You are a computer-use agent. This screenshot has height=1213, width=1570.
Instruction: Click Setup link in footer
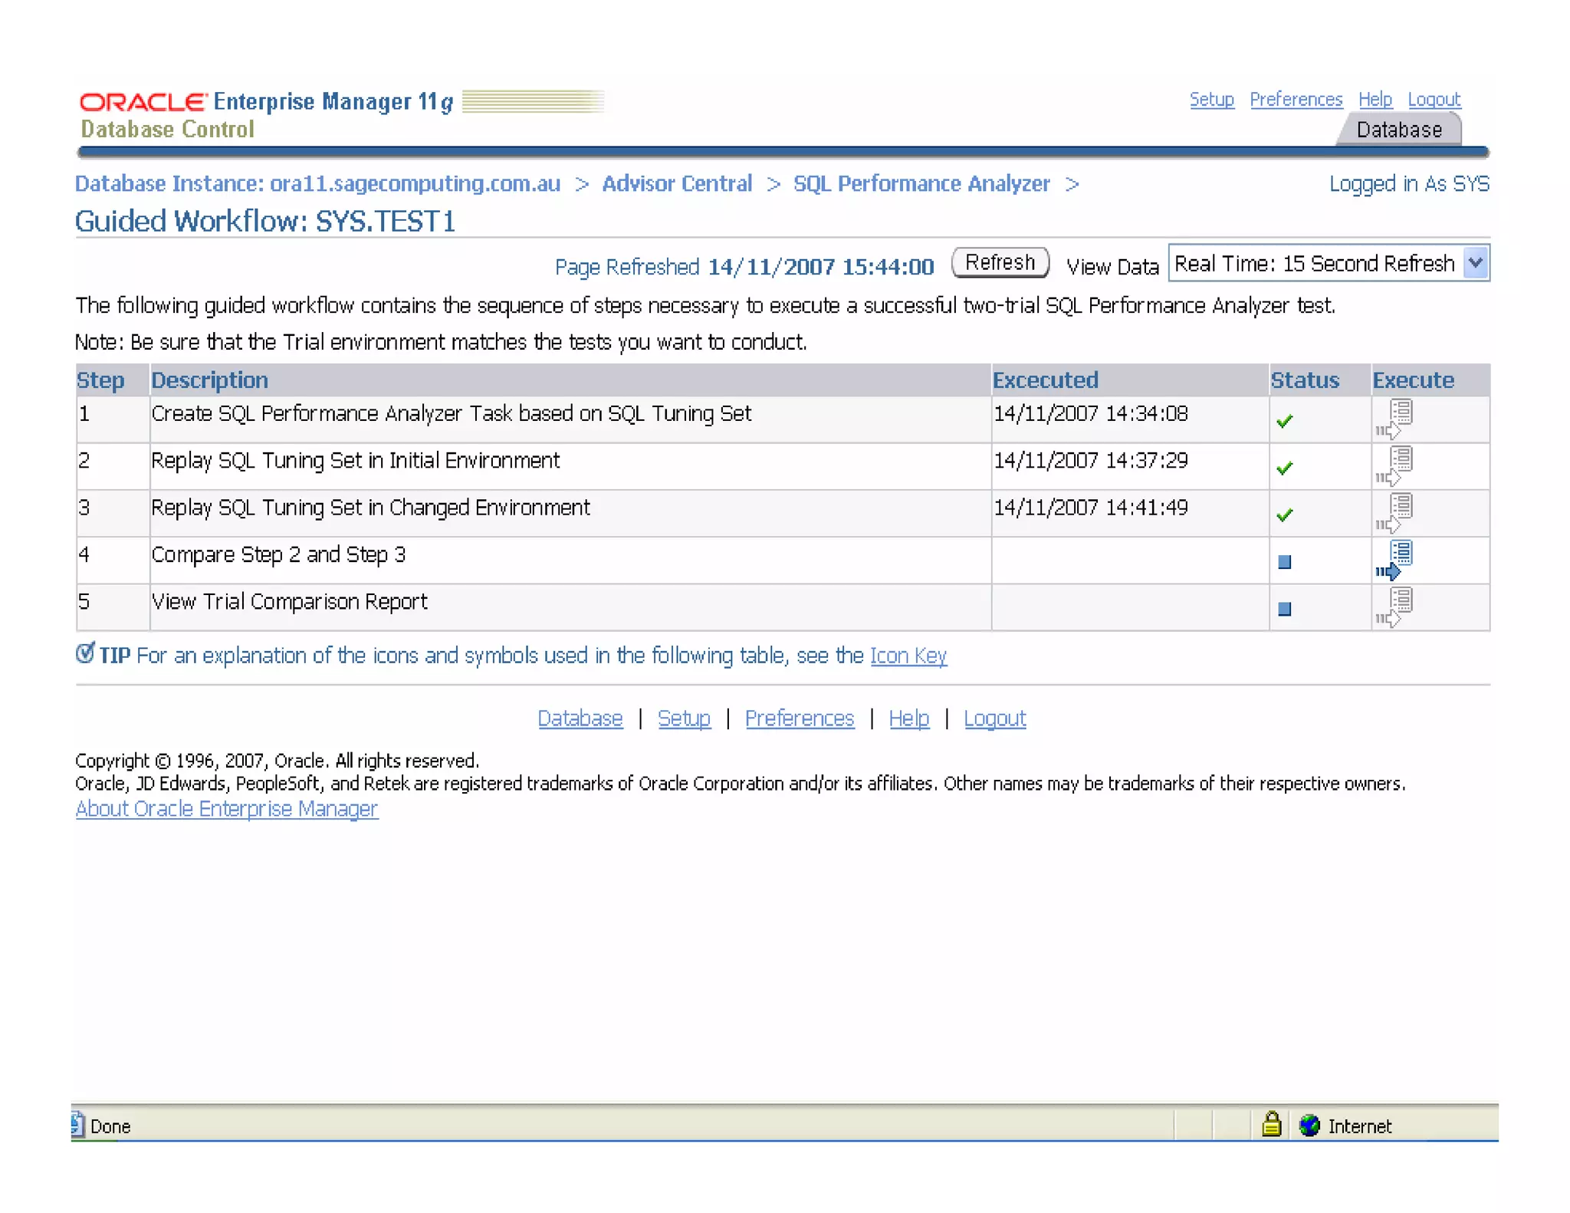(x=684, y=718)
